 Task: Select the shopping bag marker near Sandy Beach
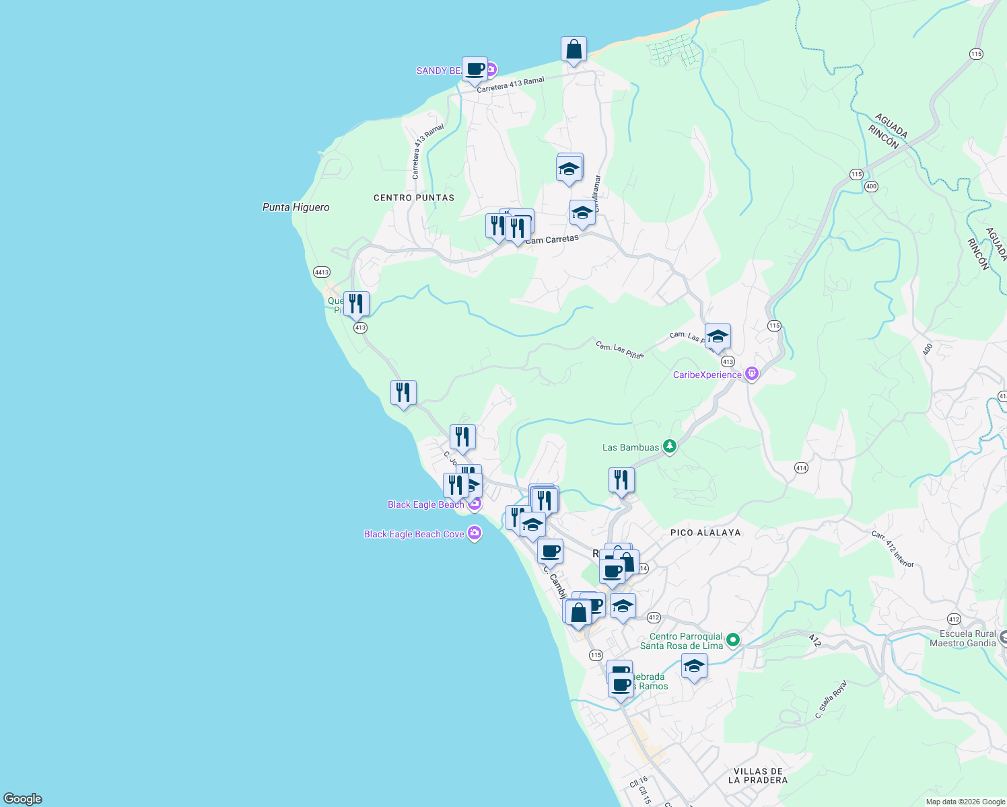coord(574,49)
